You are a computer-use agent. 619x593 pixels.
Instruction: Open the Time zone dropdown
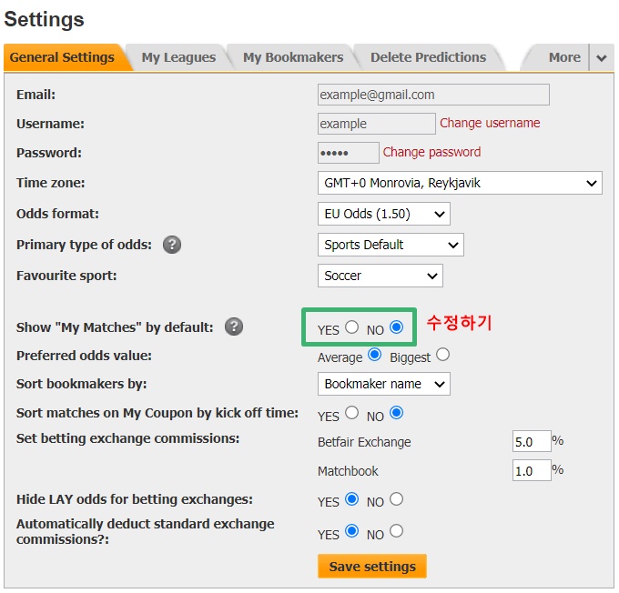pos(460,183)
